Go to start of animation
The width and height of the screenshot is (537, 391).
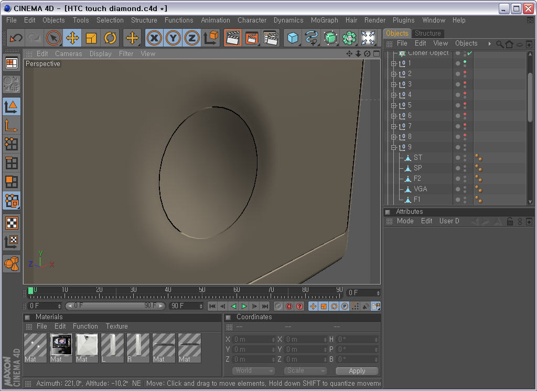(x=212, y=306)
